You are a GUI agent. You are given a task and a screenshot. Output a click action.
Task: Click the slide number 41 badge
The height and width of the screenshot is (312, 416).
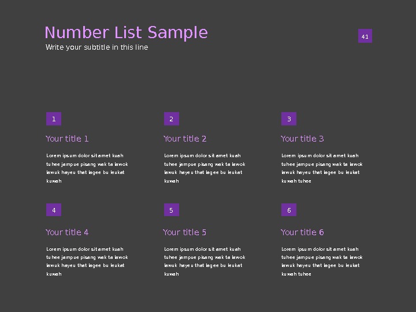click(365, 37)
